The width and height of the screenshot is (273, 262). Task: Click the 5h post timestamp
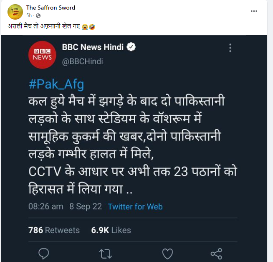pos(28,15)
